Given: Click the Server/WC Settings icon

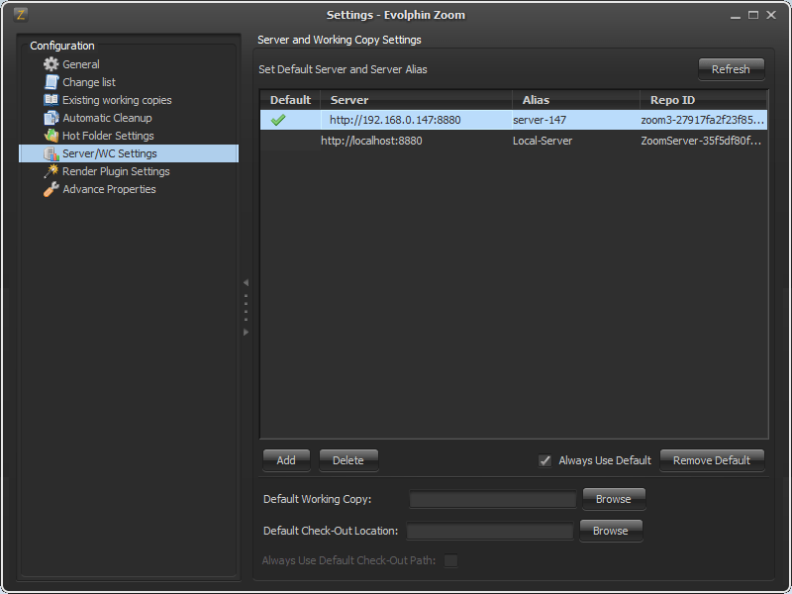Looking at the screenshot, I should pos(51,153).
